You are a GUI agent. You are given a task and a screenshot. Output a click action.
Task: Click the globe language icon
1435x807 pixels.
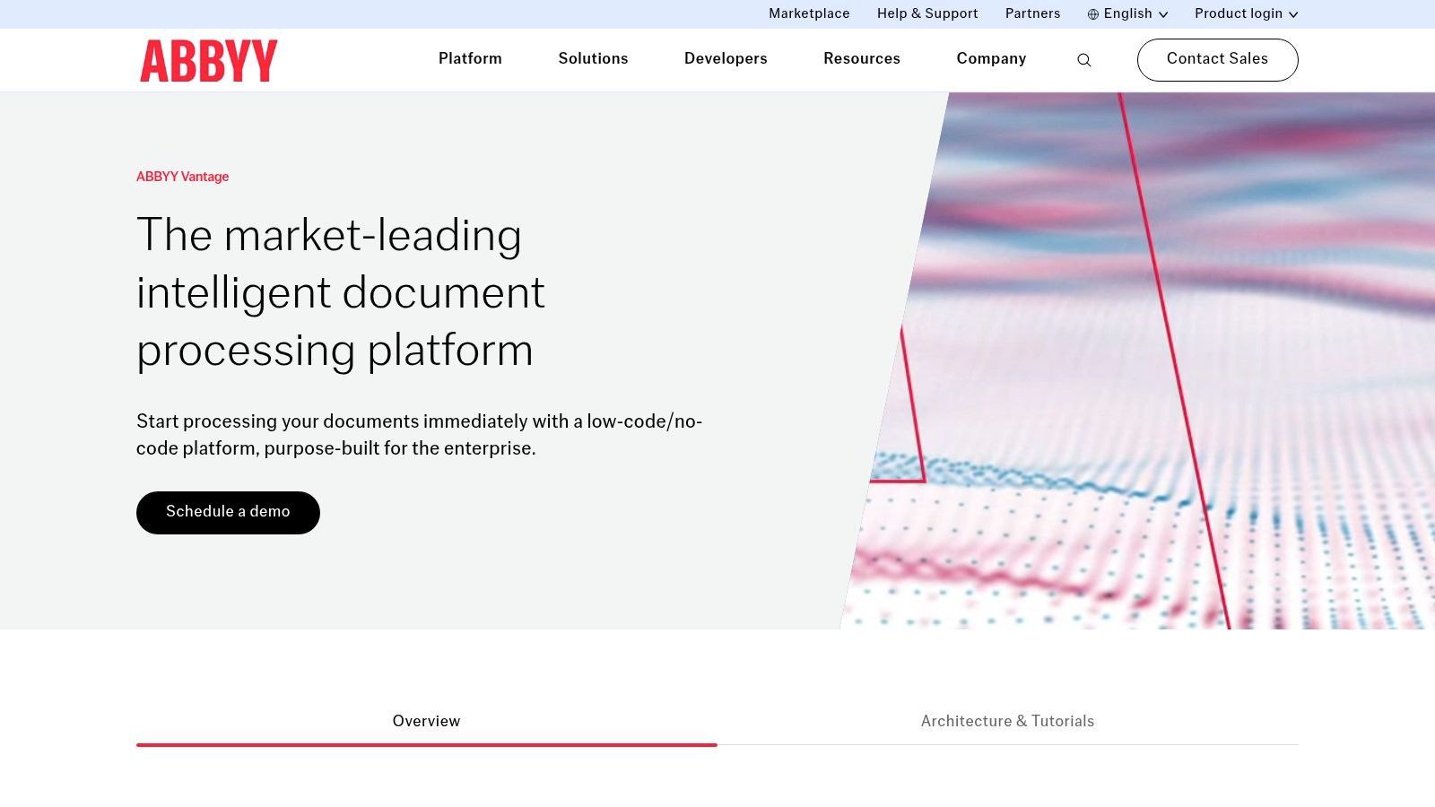1093,14
